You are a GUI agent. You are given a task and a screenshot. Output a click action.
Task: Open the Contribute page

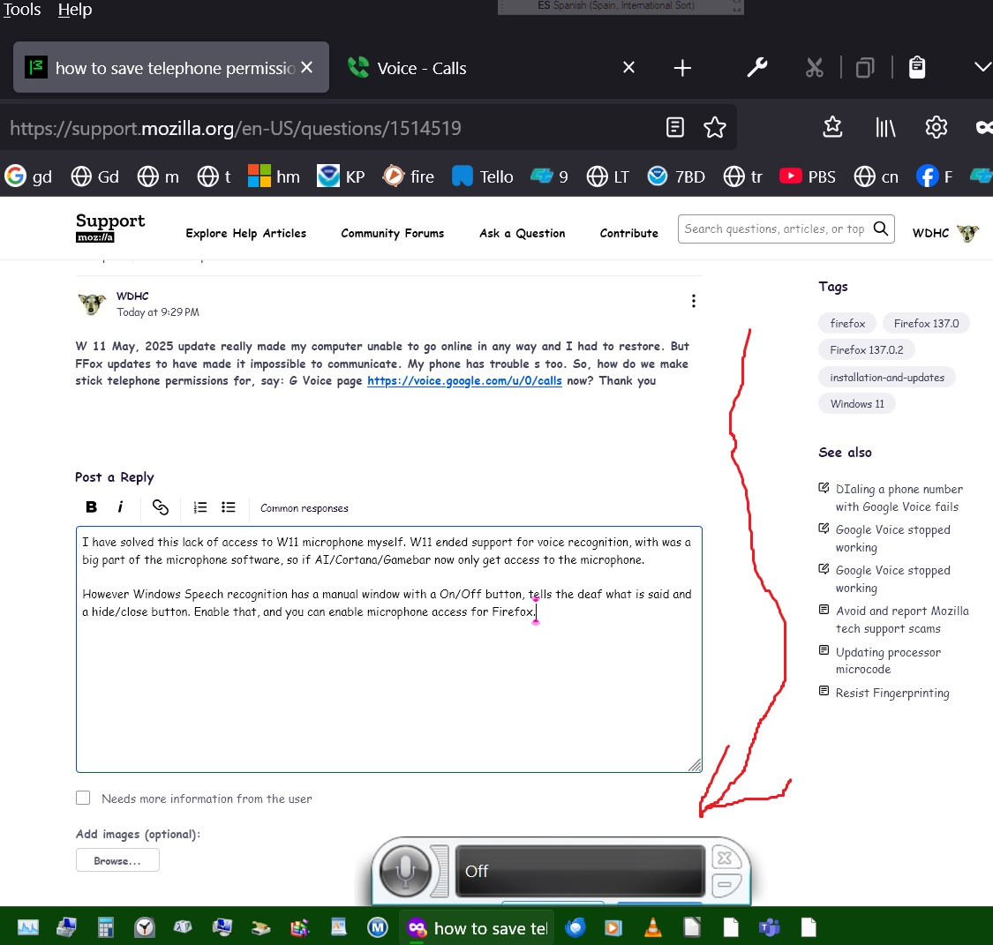point(628,233)
